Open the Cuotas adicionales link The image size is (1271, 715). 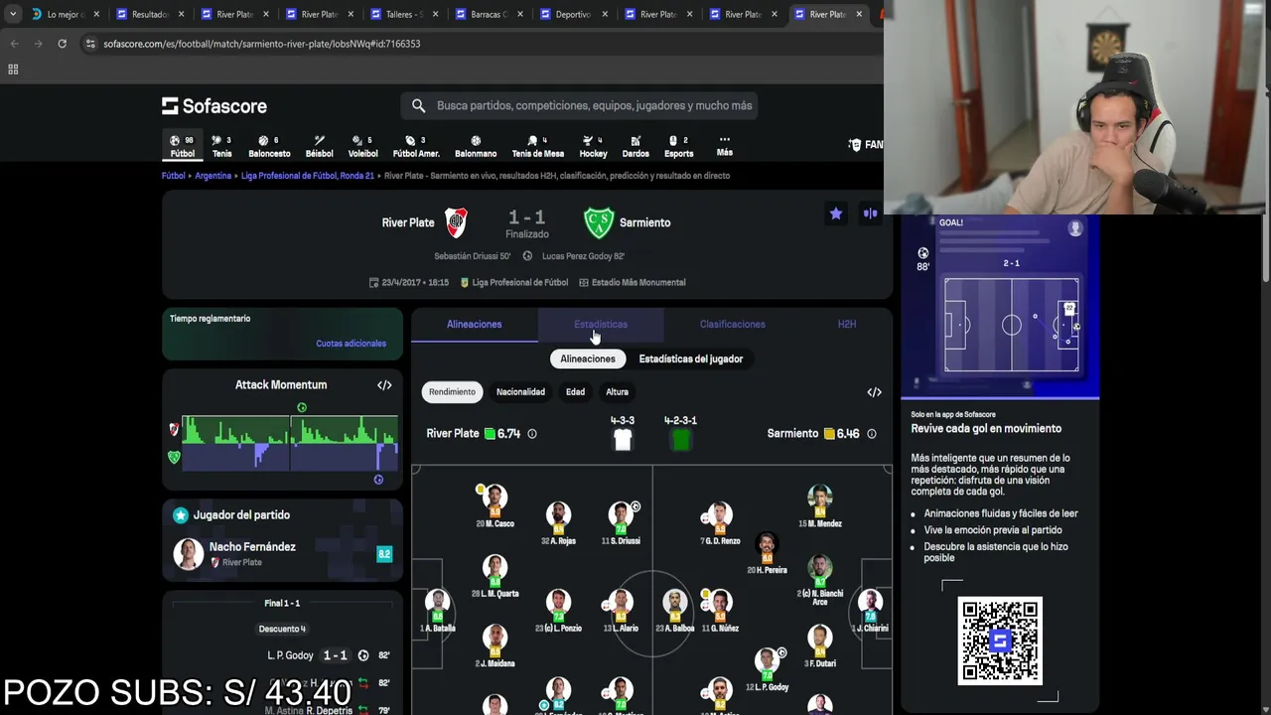(x=351, y=344)
